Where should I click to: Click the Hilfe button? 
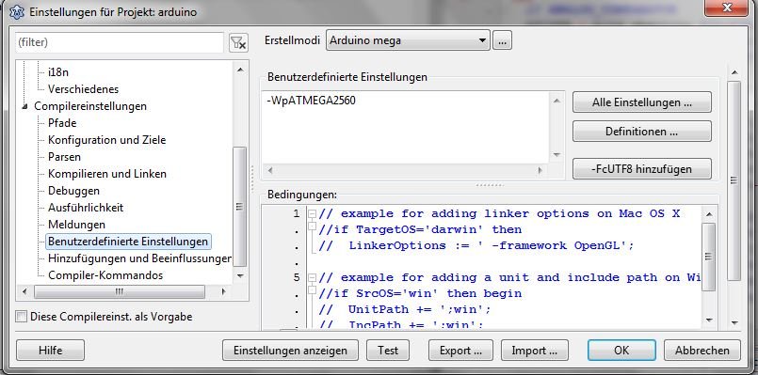coord(50,351)
